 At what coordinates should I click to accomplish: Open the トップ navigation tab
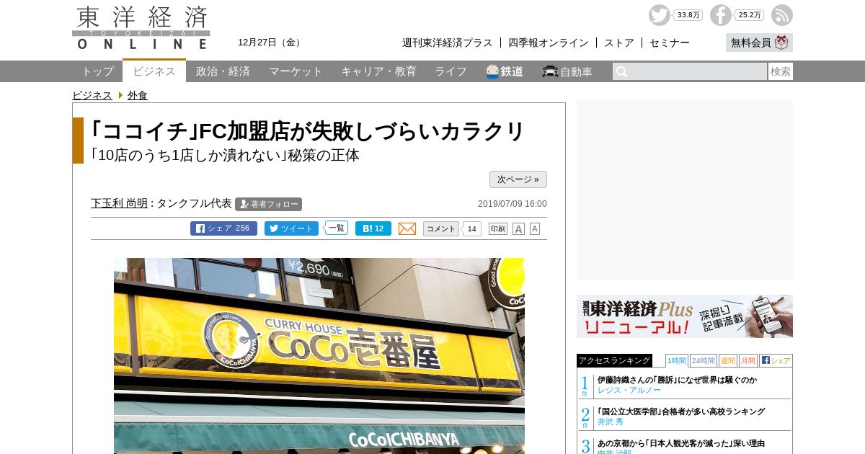point(97,71)
